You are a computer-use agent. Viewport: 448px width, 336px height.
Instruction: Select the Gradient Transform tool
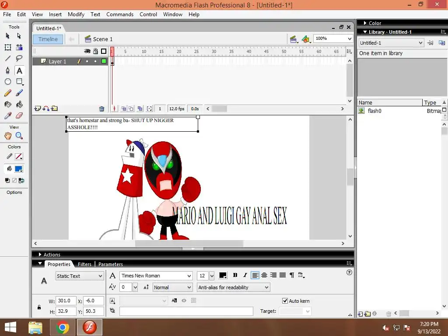pos(19,47)
